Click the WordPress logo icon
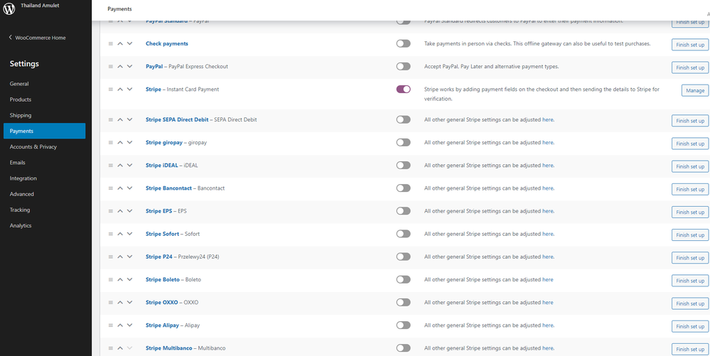Viewport: 710px width, 356px height. [x=9, y=9]
